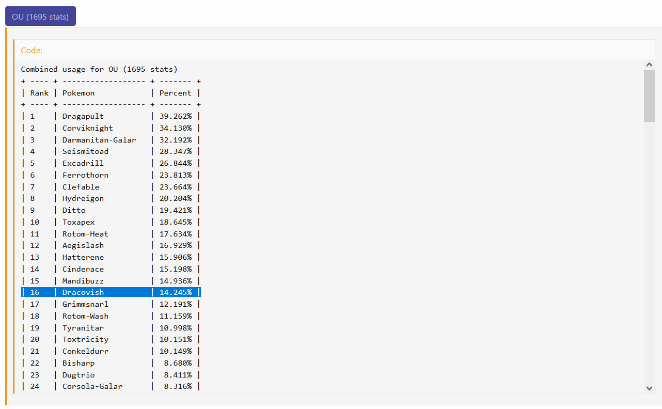Image resolution: width=662 pixels, height=409 pixels.
Task: Click the scrollbar down arrow
Action: point(649,388)
